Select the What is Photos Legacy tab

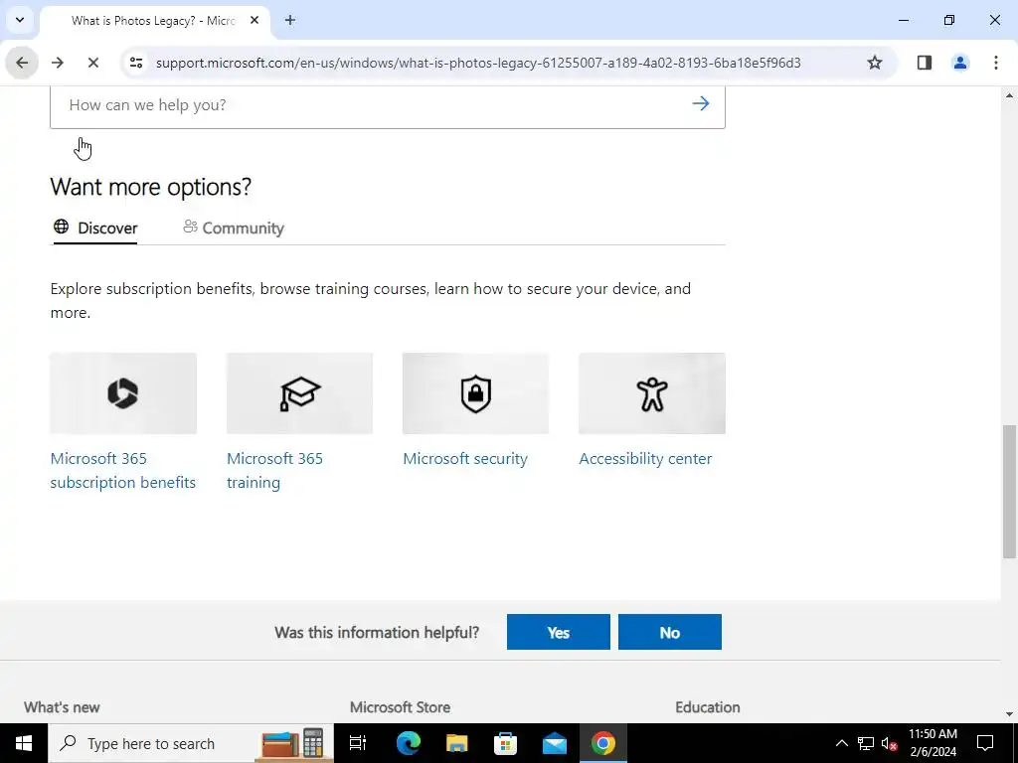[156, 21]
